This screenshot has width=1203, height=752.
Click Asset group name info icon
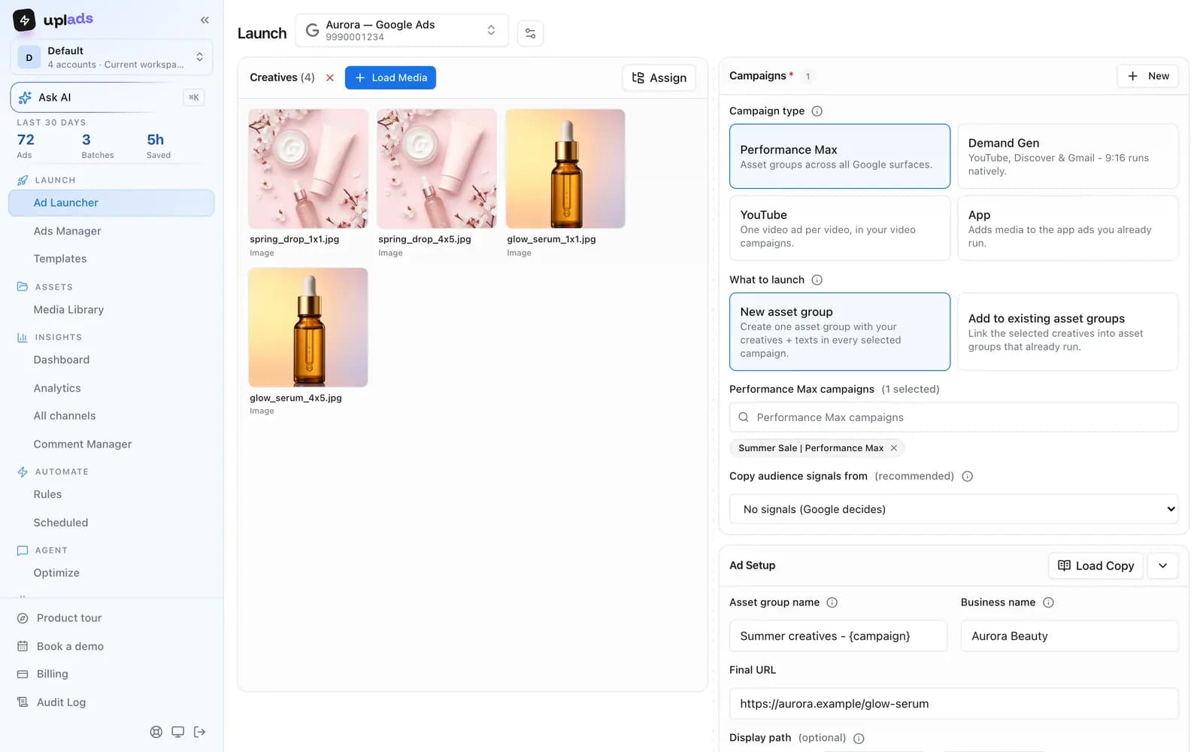[x=832, y=602]
